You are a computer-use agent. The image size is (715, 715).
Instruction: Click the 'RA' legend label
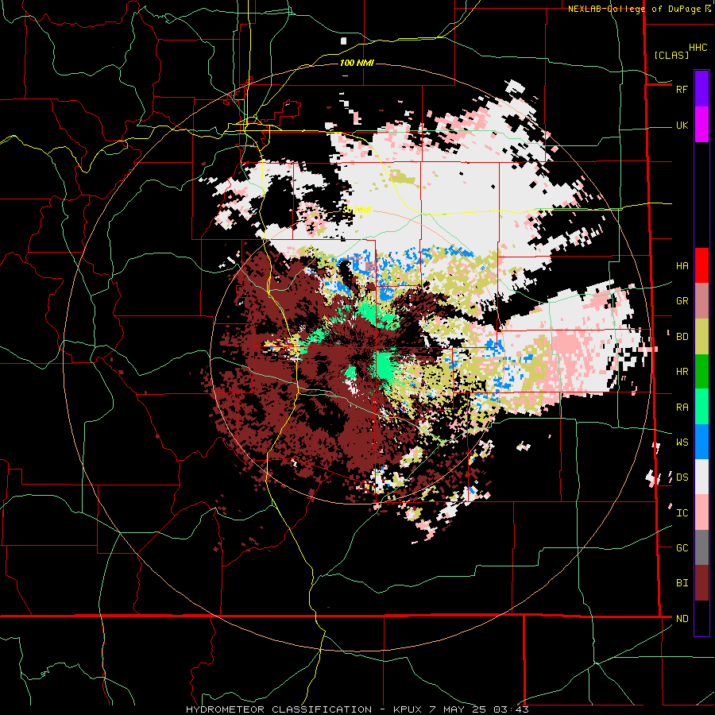682,408
